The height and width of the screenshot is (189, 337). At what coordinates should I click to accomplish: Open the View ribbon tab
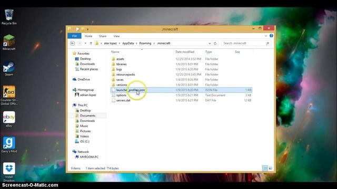[116, 36]
